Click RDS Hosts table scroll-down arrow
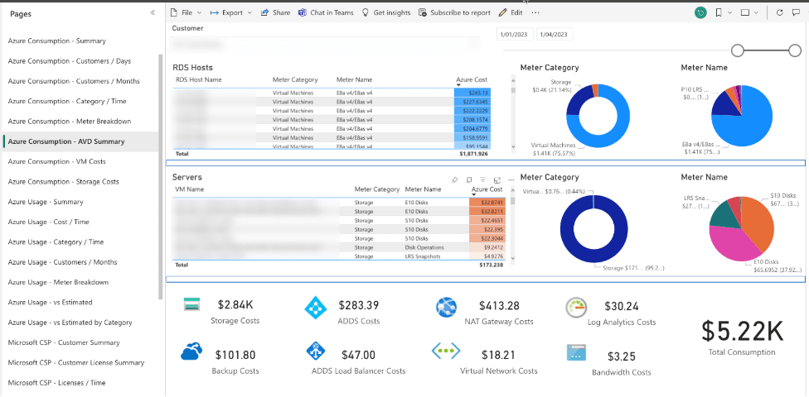The height and width of the screenshot is (397, 809). [513, 146]
